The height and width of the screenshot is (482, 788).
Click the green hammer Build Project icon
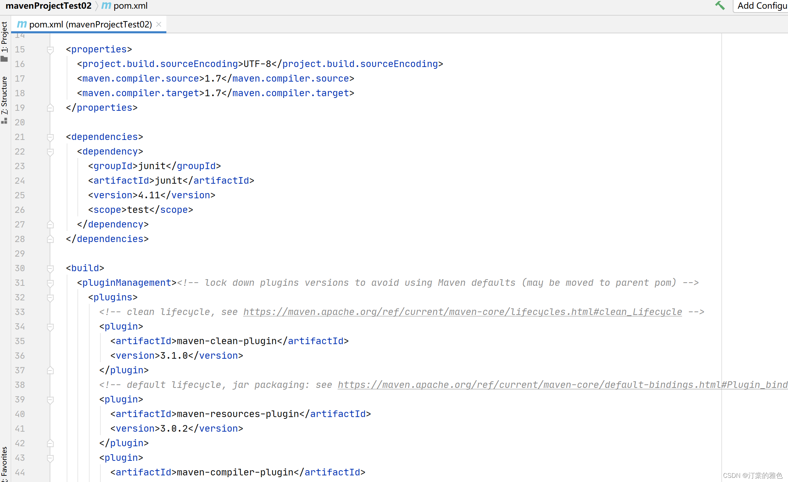(x=720, y=6)
